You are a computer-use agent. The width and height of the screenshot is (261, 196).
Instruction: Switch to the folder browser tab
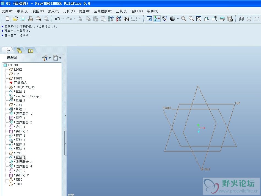[x=19, y=50]
